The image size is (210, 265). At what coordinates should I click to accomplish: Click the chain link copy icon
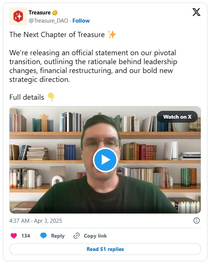coord(77,236)
